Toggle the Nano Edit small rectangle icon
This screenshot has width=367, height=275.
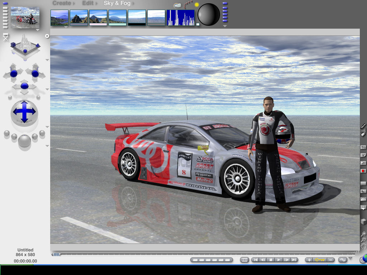(x=363, y=163)
